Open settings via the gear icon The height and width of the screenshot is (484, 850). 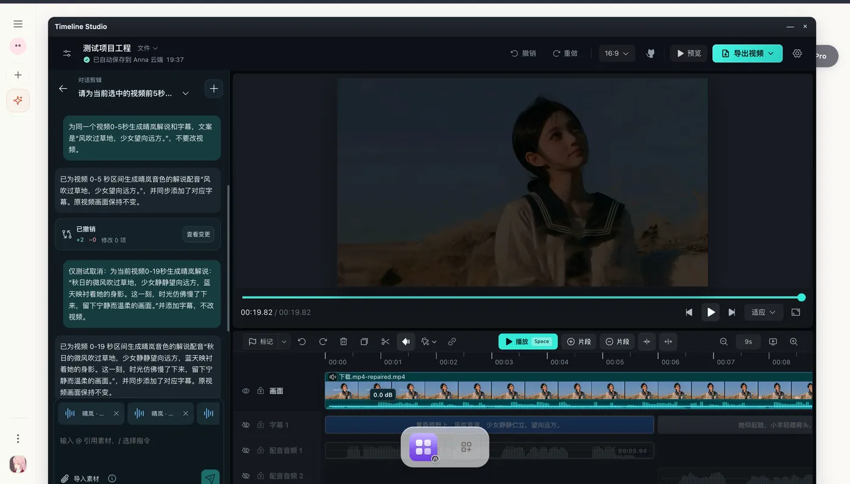(x=797, y=53)
